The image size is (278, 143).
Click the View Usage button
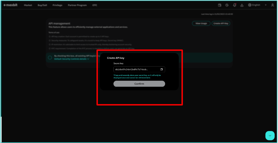coord(201,23)
